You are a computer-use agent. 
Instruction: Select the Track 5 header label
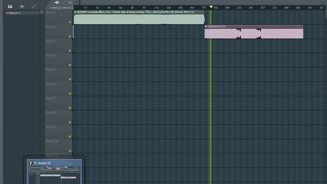(51, 70)
